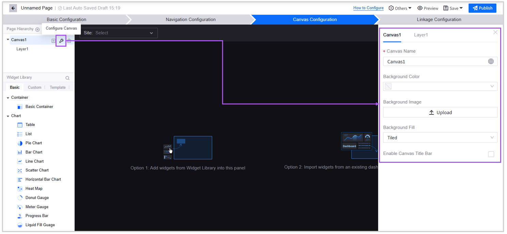Switch to the Layer1 tab
507x234 pixels.
coord(421,35)
